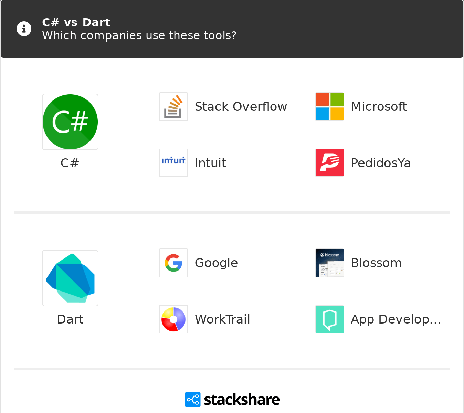Click the C# text label under logo
The image size is (464, 413).
pyautogui.click(x=70, y=163)
